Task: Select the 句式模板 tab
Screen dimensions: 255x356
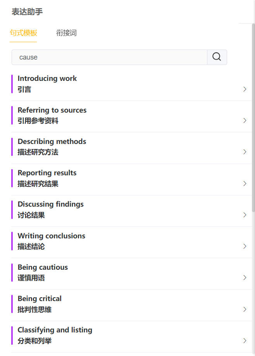Action: click(23, 33)
